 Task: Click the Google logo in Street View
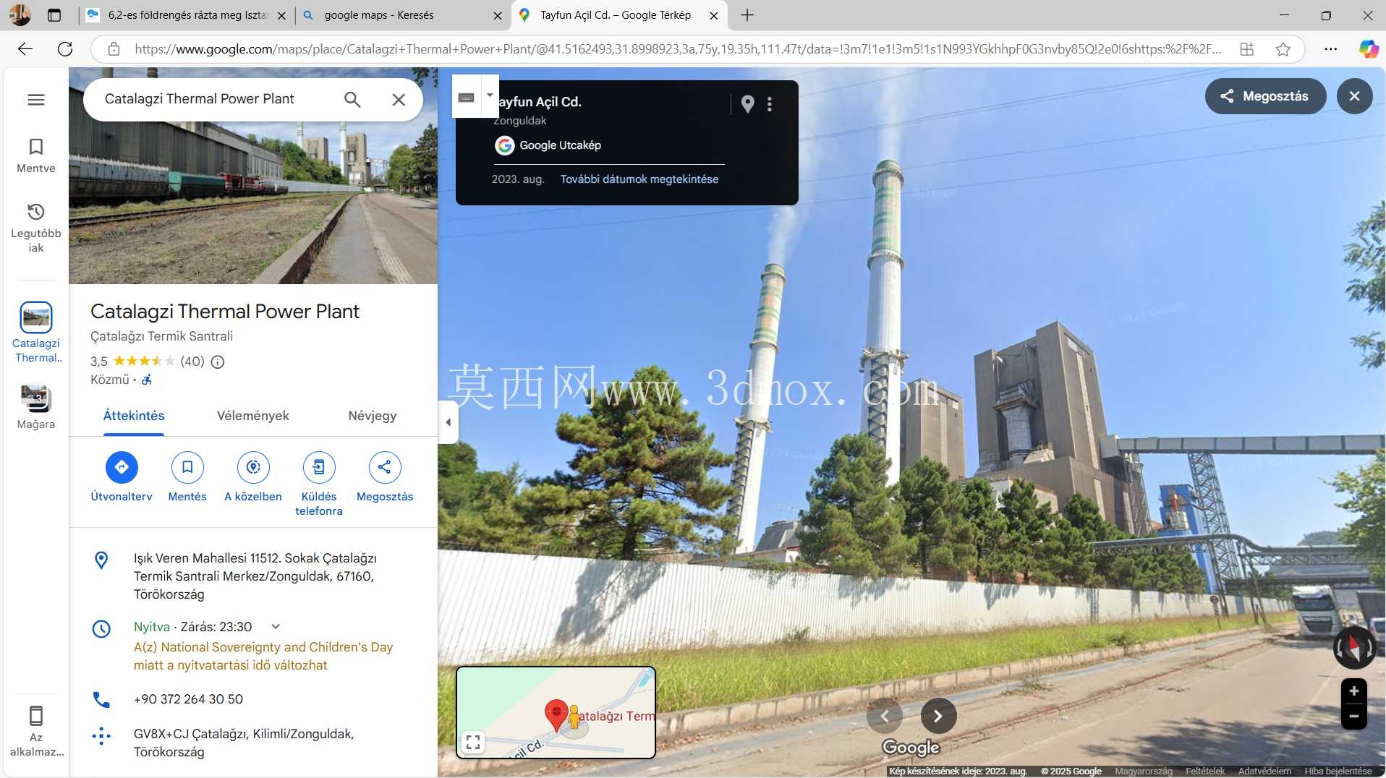tap(911, 748)
